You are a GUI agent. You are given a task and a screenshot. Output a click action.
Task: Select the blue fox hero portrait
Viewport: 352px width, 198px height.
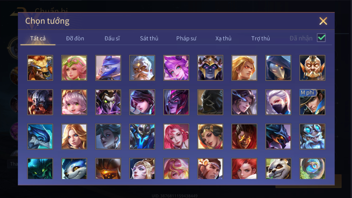pos(74,169)
